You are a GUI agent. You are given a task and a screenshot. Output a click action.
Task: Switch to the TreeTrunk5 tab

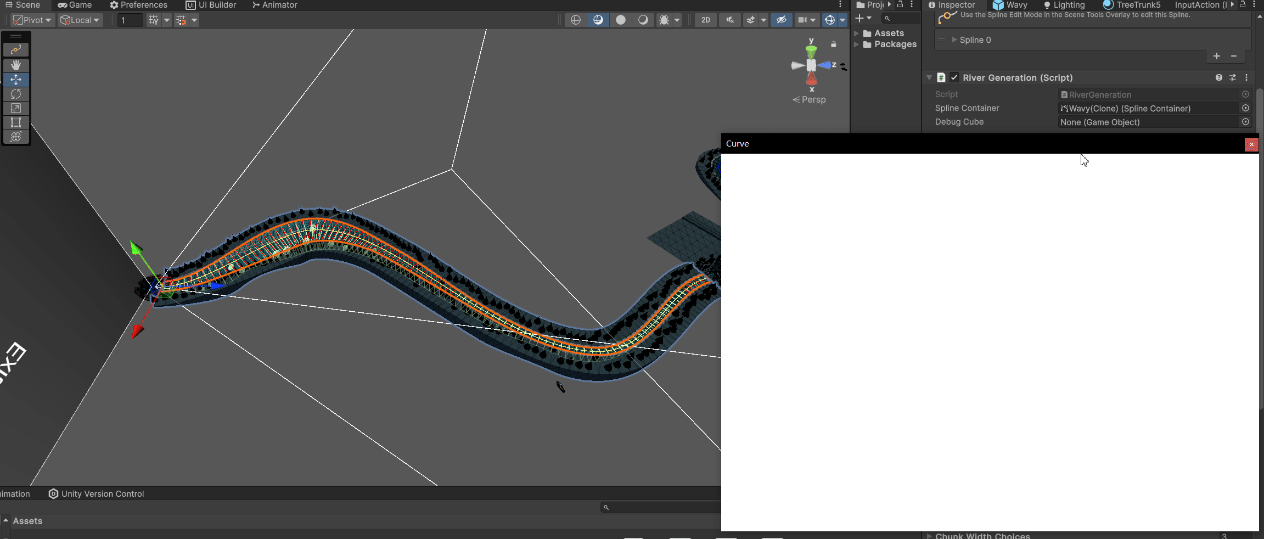(x=1132, y=5)
